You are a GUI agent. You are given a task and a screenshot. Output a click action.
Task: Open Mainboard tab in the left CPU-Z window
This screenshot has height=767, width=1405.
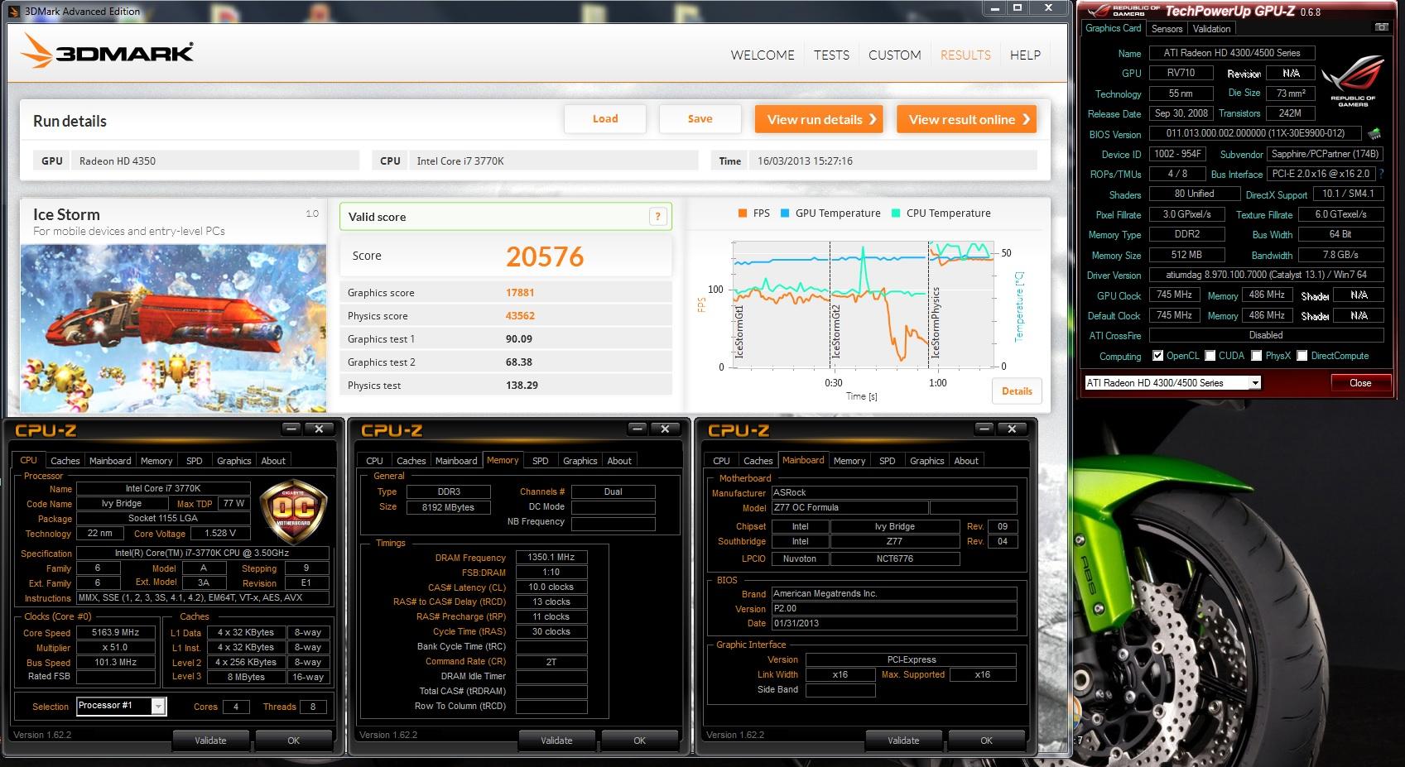click(x=110, y=461)
